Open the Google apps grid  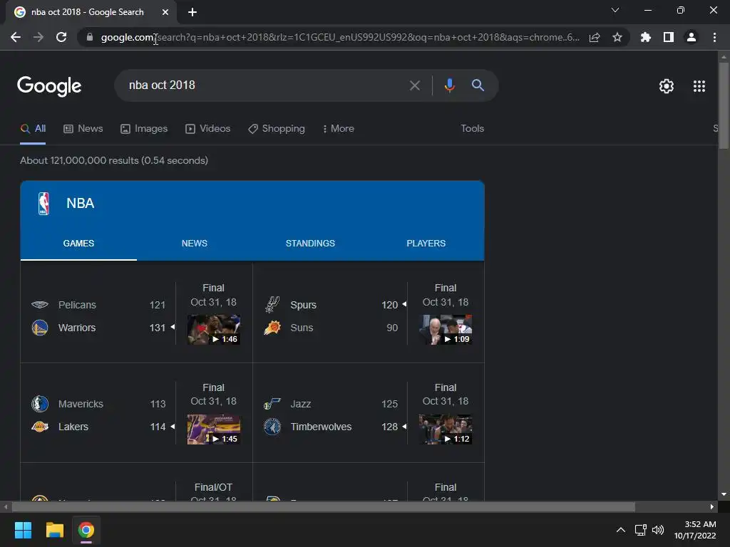coord(699,86)
